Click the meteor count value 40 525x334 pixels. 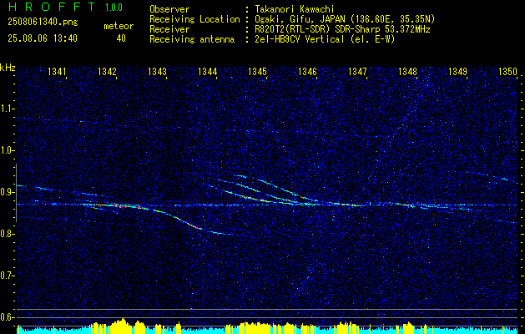pos(121,38)
